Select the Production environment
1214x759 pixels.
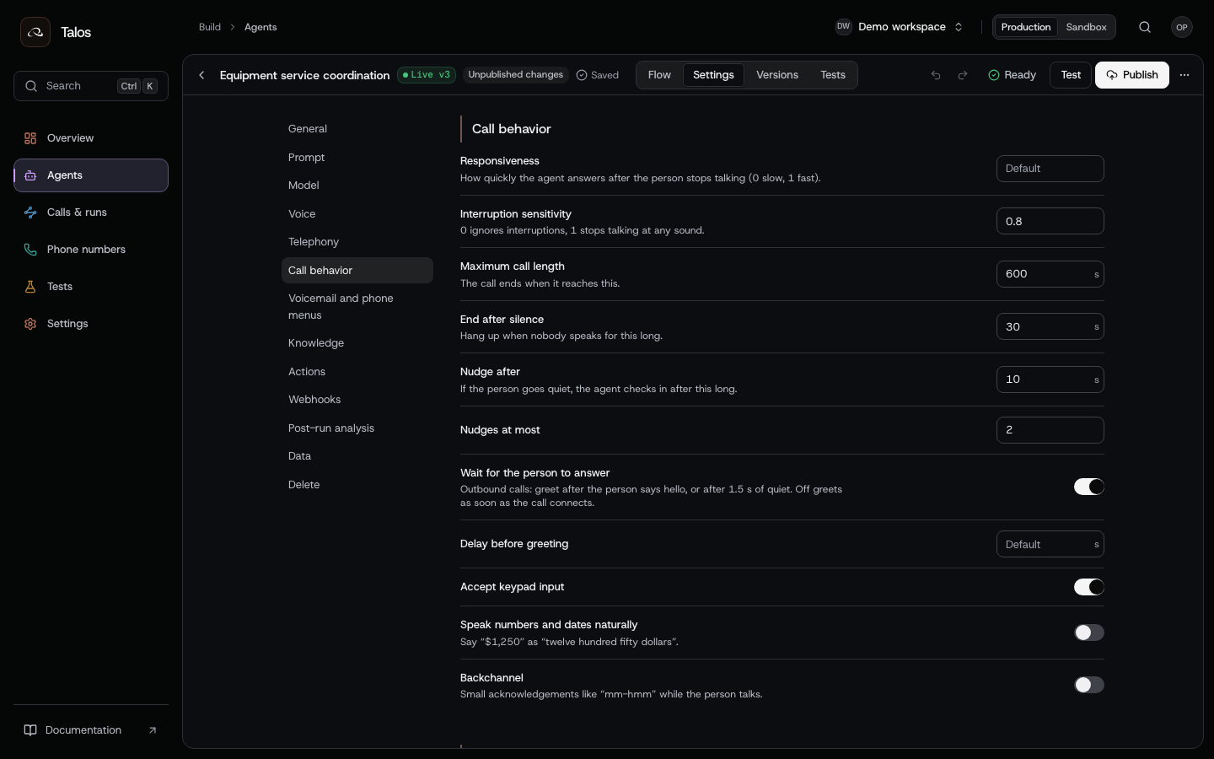(1026, 27)
